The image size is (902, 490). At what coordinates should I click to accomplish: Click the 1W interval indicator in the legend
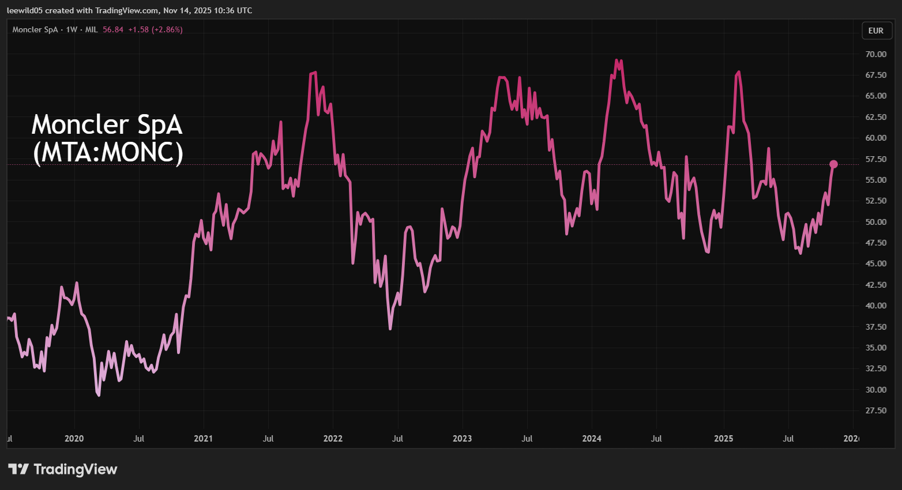click(70, 29)
